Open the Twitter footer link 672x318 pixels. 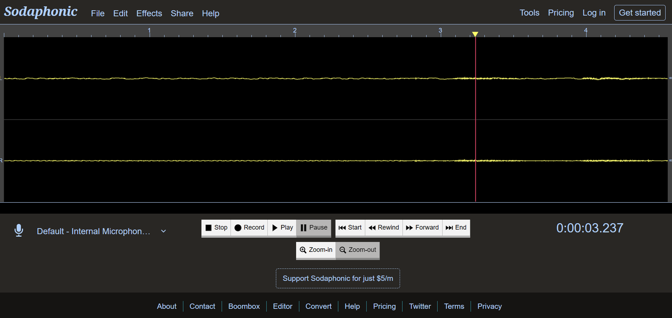[420, 306]
